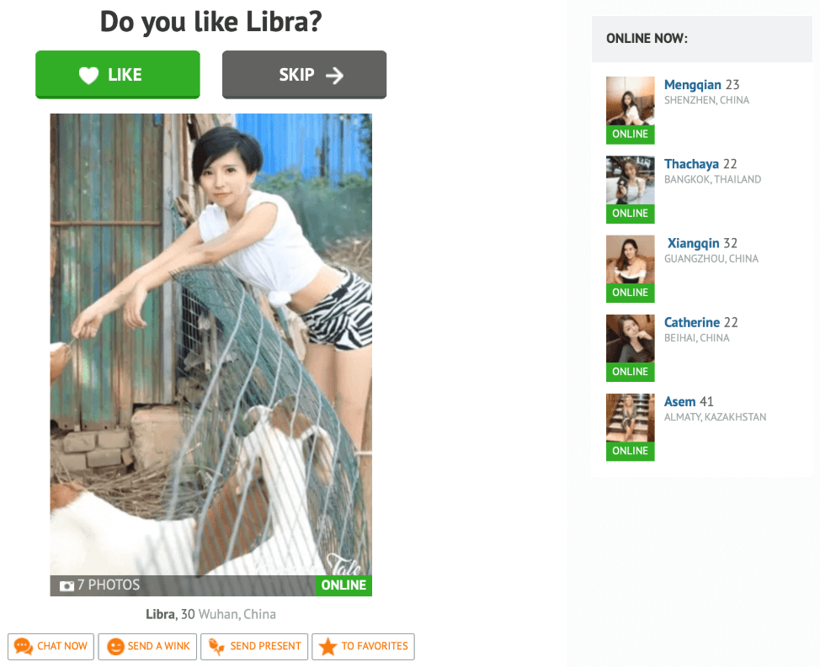The image size is (820, 667).
Task: Click the chat bubble icon in Chat Now
Action: [x=23, y=646]
